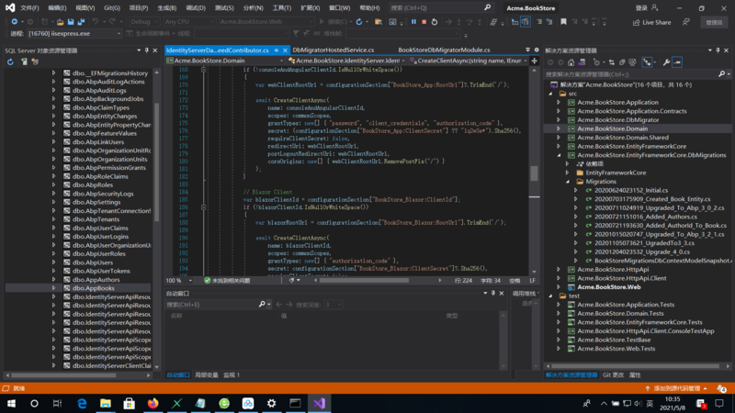Screen dimensions: 735x413
Task: Open file using the toolbar folder icon
Action: click(60, 22)
